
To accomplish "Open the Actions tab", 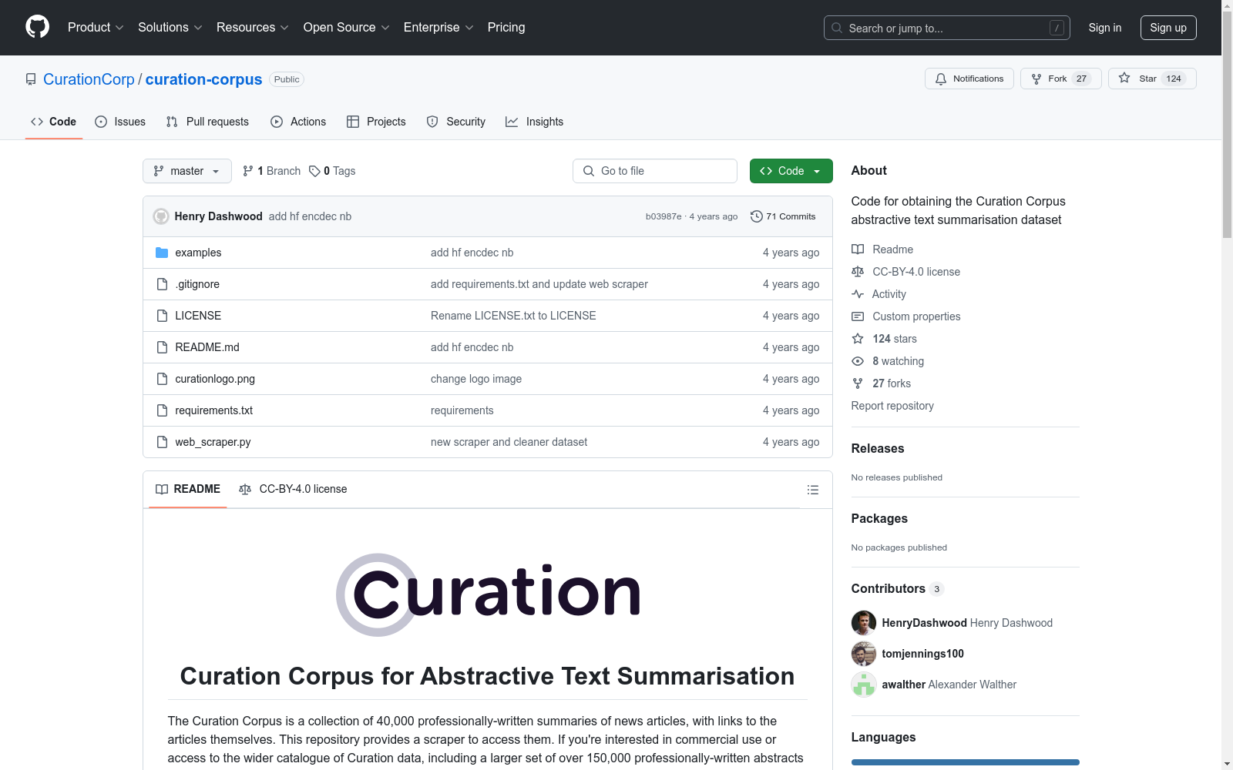I will (298, 122).
